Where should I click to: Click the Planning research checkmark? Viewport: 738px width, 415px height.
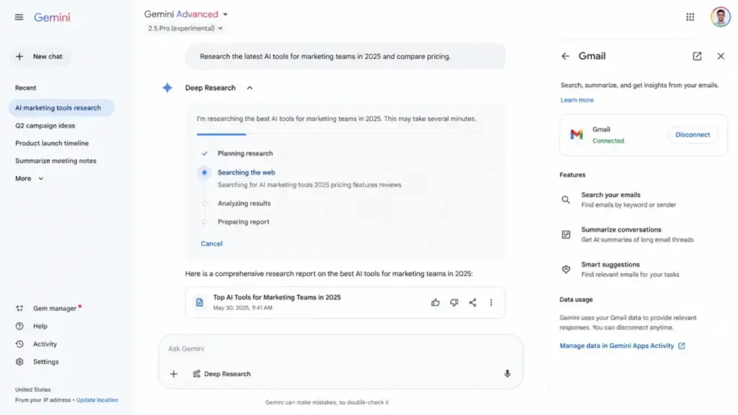[204, 153]
